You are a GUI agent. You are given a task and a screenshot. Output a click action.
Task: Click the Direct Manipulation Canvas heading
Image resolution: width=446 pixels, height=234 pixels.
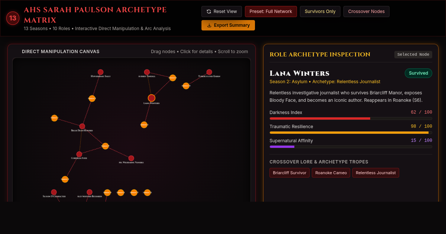[x=61, y=52]
